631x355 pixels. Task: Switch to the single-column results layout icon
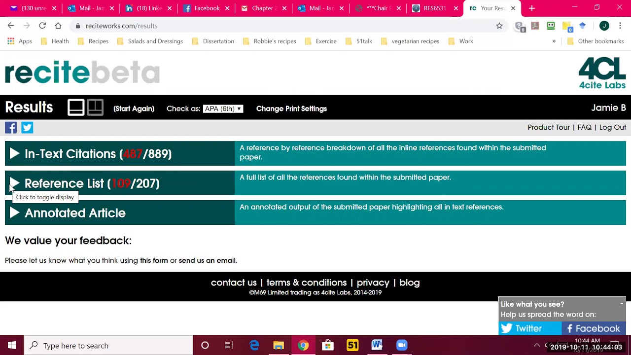(x=76, y=108)
